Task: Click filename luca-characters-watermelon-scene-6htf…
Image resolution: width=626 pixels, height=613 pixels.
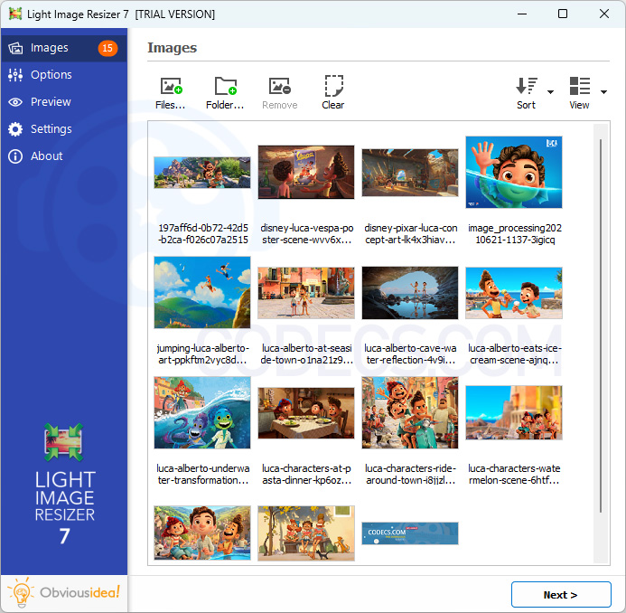Action: 515,475
